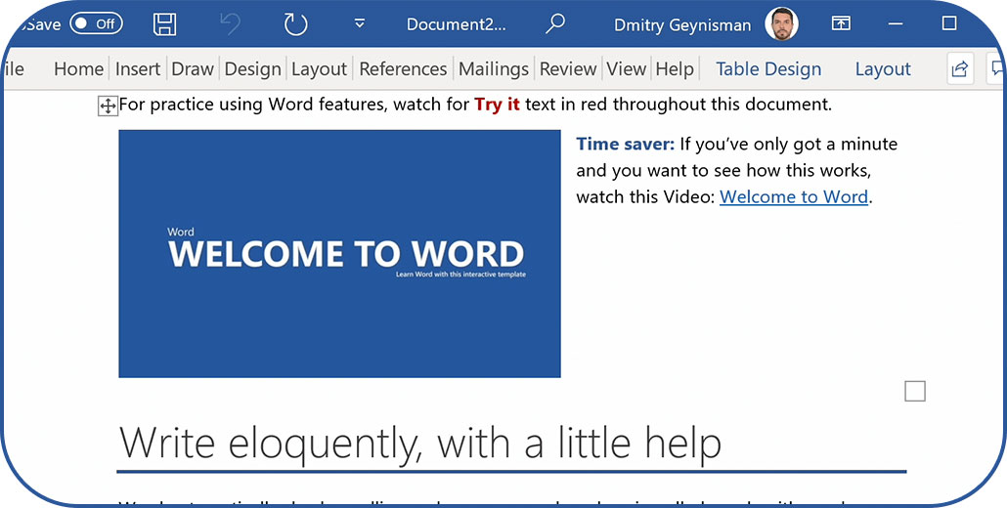The image size is (1007, 508).
Task: Toggle the AutoSave switch
Action: pos(96,24)
